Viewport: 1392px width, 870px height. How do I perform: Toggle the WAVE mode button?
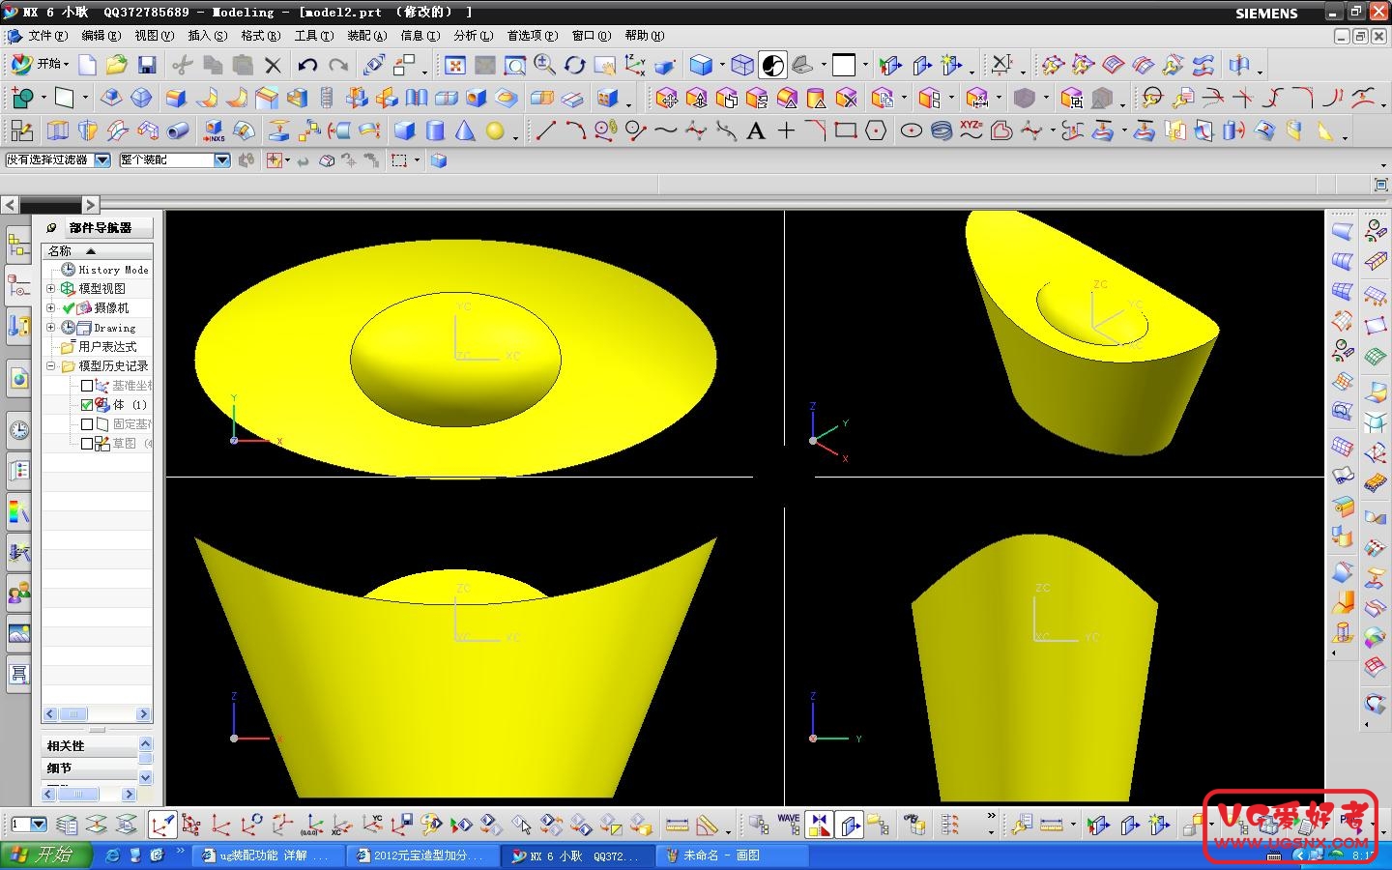click(x=789, y=825)
